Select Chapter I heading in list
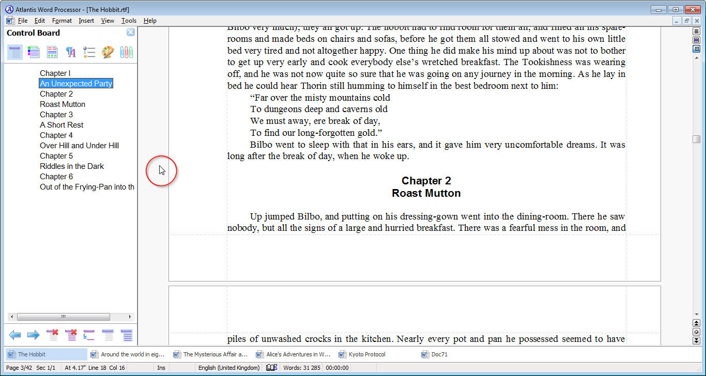This screenshot has width=706, height=376. pos(55,73)
